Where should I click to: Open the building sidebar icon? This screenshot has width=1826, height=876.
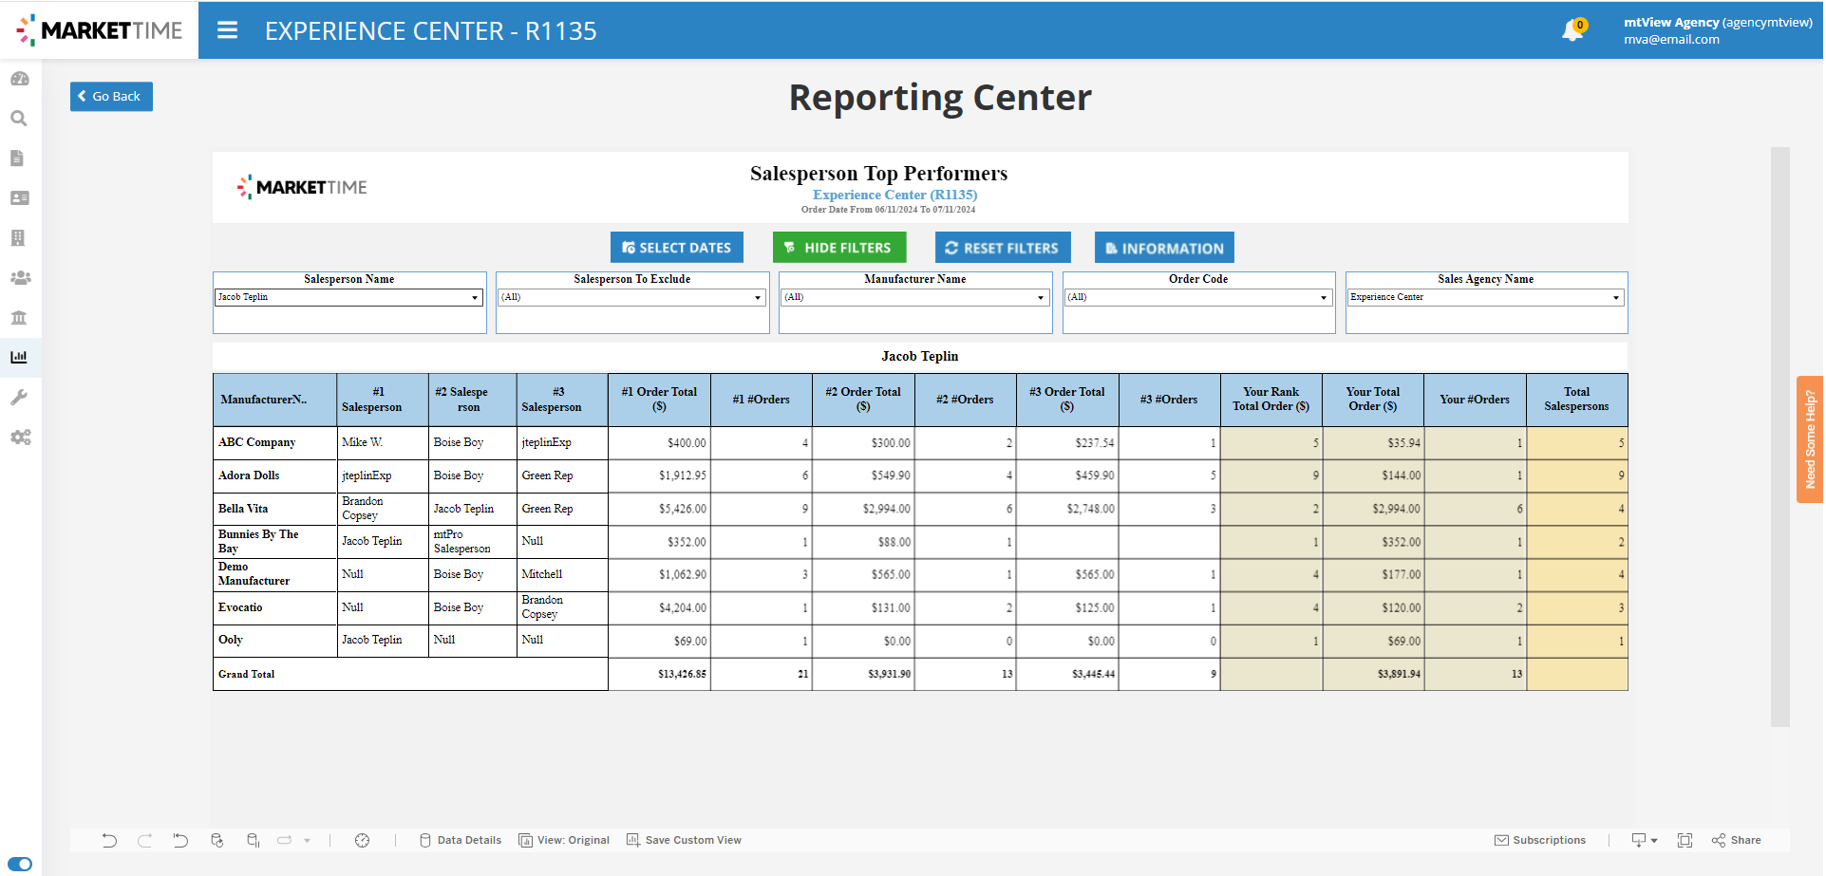click(18, 238)
